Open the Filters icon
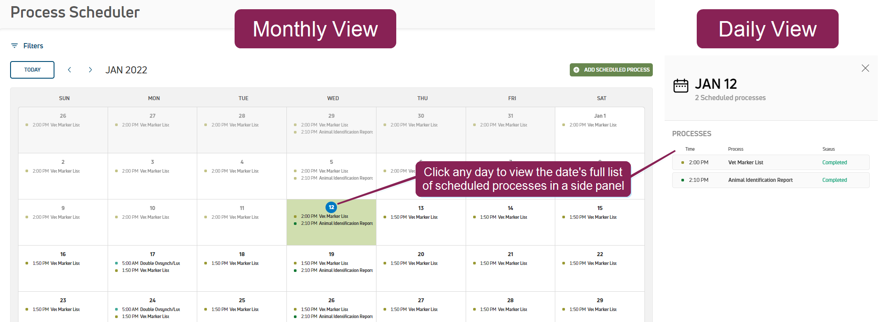 coord(14,46)
